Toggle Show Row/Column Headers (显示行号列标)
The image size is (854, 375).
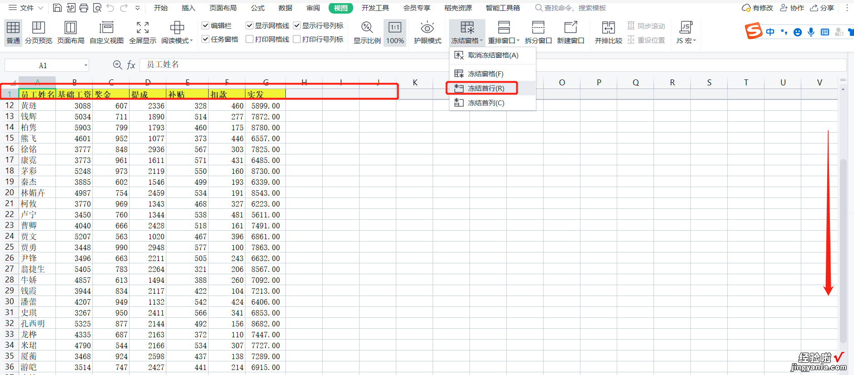coord(297,25)
